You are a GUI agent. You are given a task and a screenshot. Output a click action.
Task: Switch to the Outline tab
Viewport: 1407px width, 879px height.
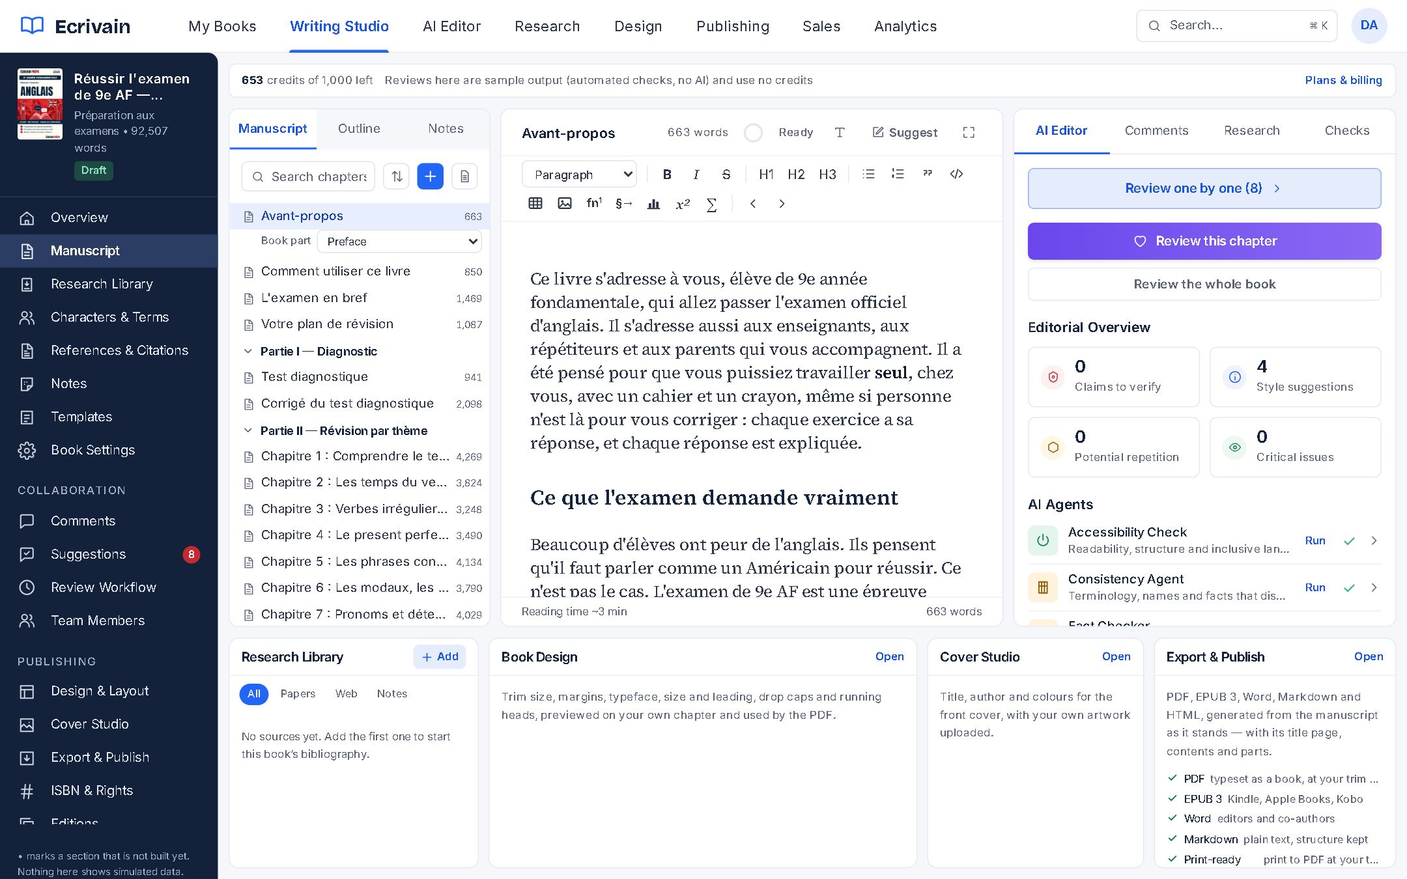pos(359,129)
